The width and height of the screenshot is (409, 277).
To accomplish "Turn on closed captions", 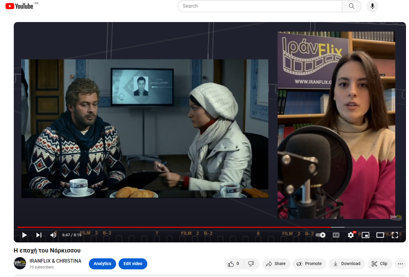I will [x=336, y=235].
